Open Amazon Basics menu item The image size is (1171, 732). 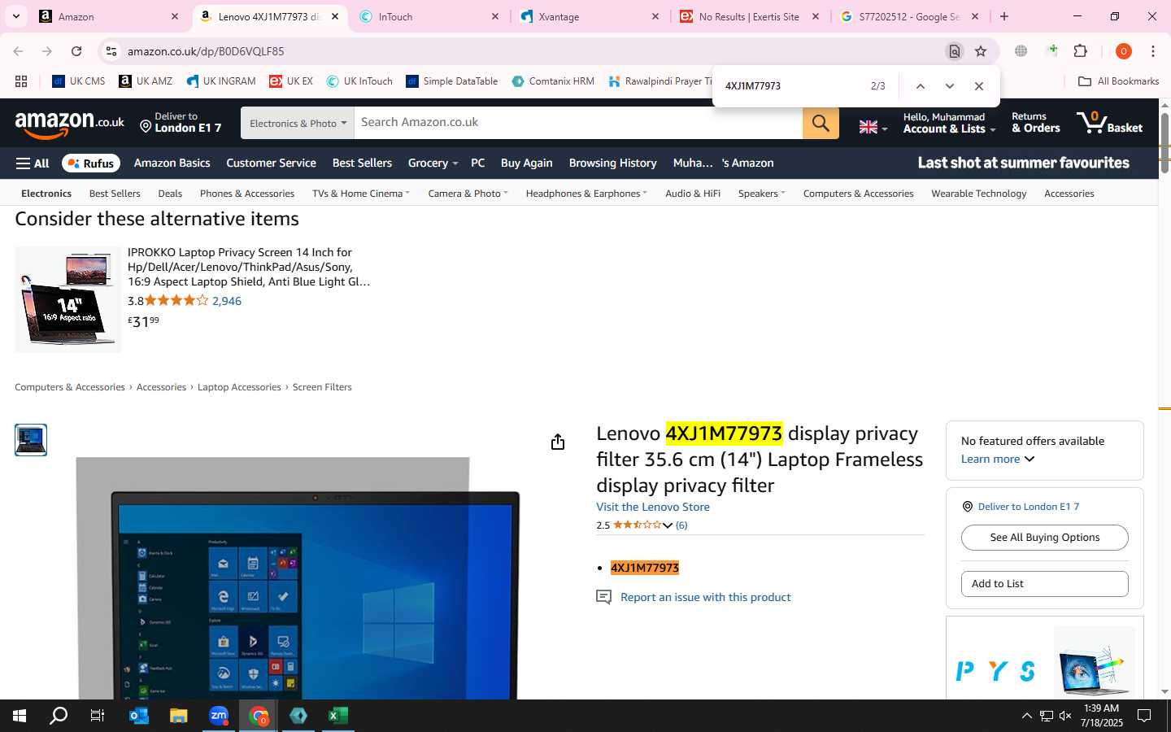tap(172, 163)
